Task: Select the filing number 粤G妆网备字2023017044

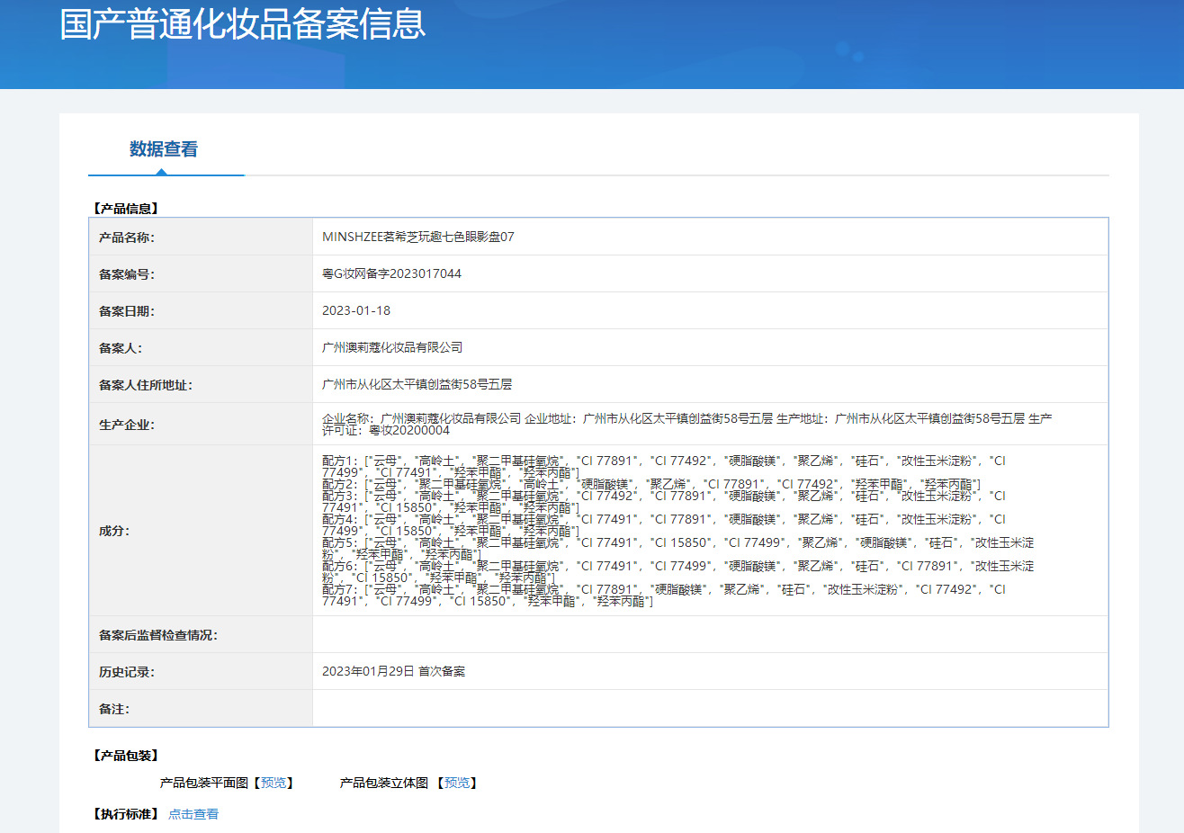Action: coord(391,273)
